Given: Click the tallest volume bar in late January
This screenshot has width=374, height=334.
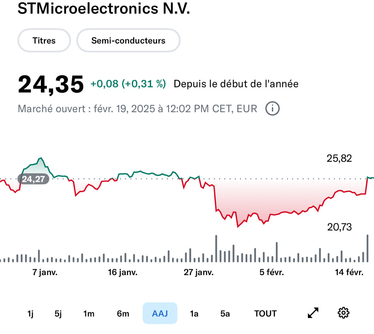Looking at the screenshot, I should click(216, 249).
